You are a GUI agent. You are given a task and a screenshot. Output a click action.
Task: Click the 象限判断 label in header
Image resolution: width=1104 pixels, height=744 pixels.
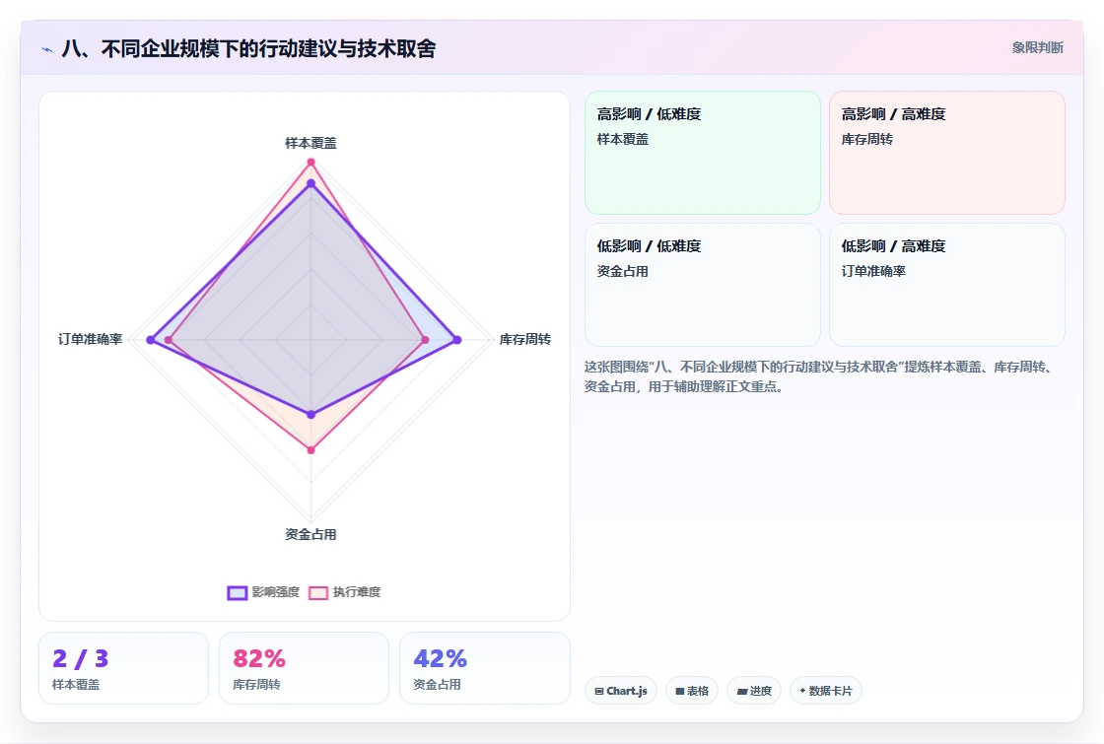(x=1037, y=48)
